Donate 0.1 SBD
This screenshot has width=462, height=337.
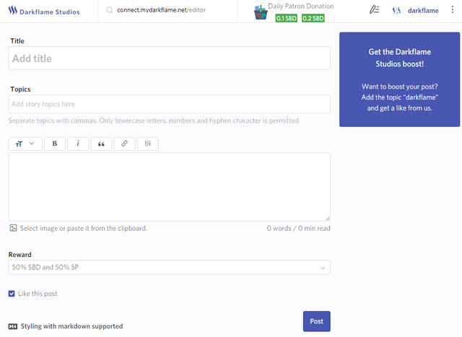[284, 18]
